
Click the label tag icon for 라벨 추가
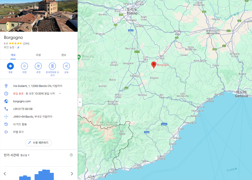[x=6, y=132]
